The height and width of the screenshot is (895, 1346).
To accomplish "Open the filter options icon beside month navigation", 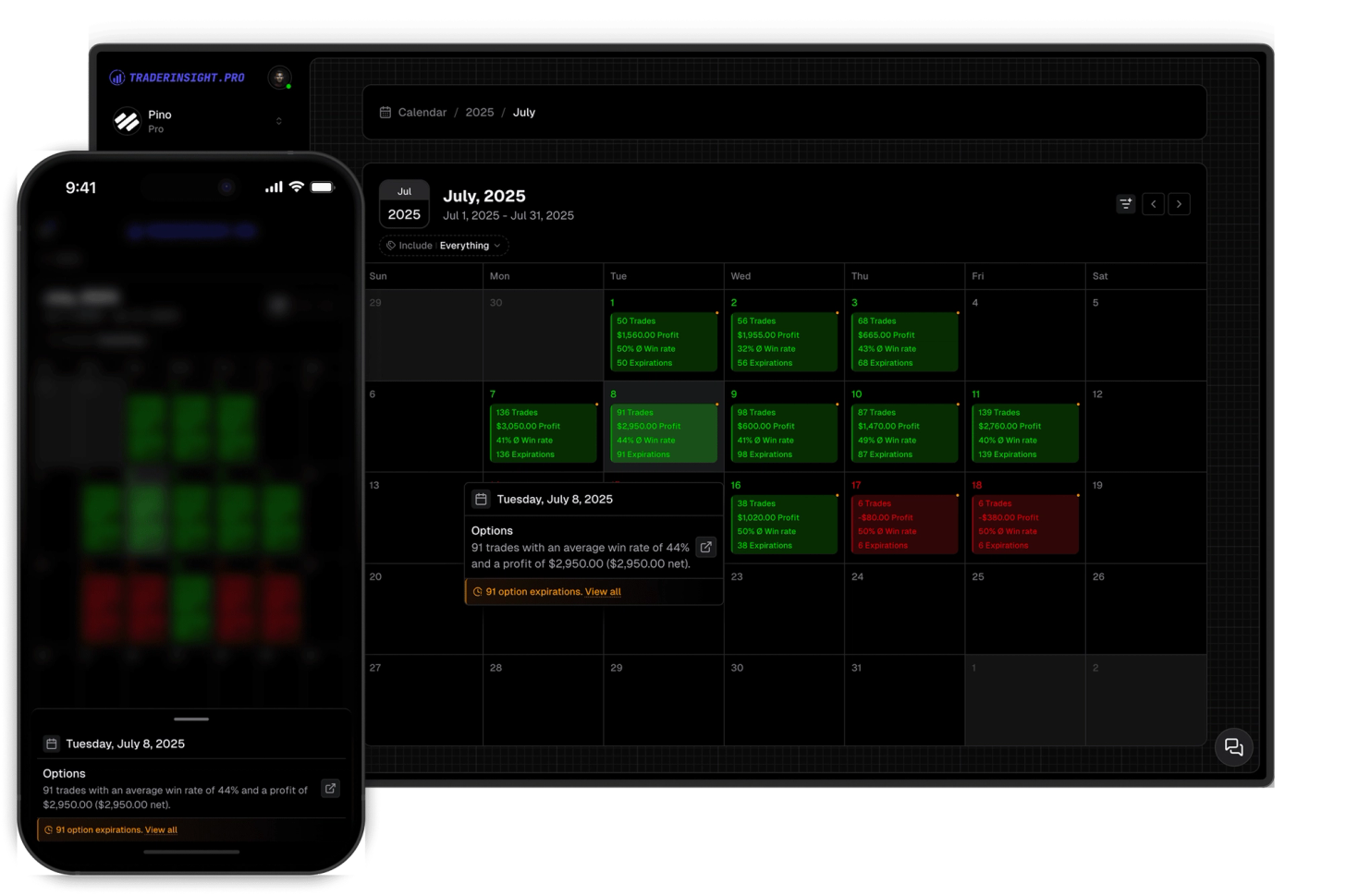I will tap(1125, 204).
